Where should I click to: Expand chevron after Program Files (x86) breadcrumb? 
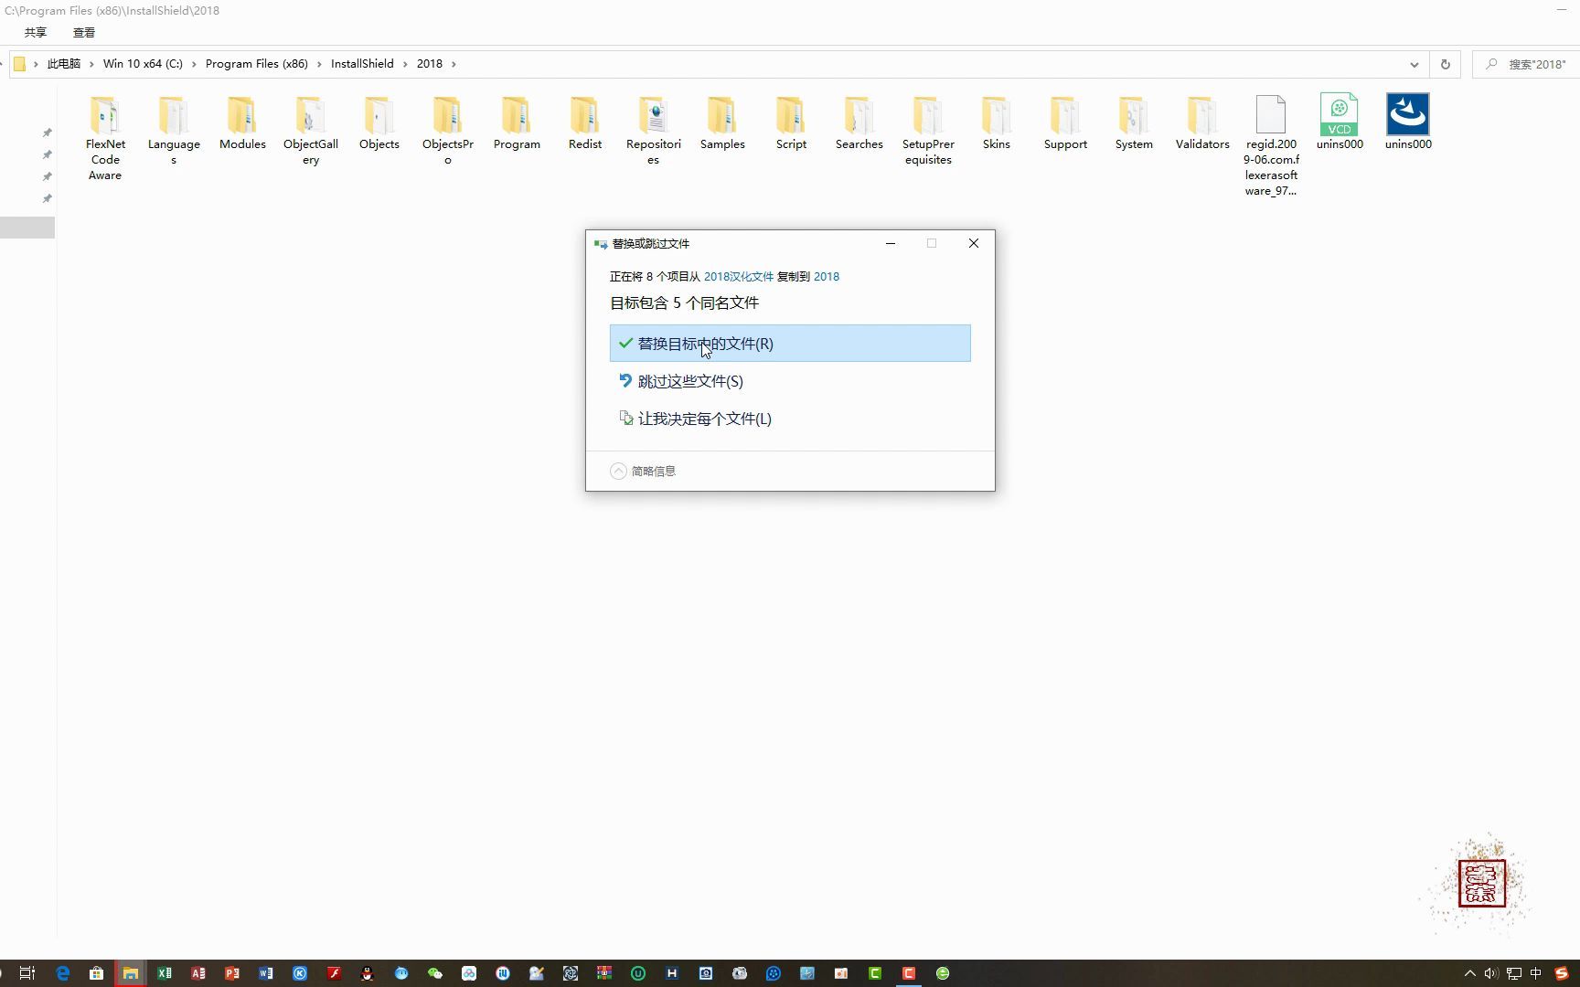[319, 64]
